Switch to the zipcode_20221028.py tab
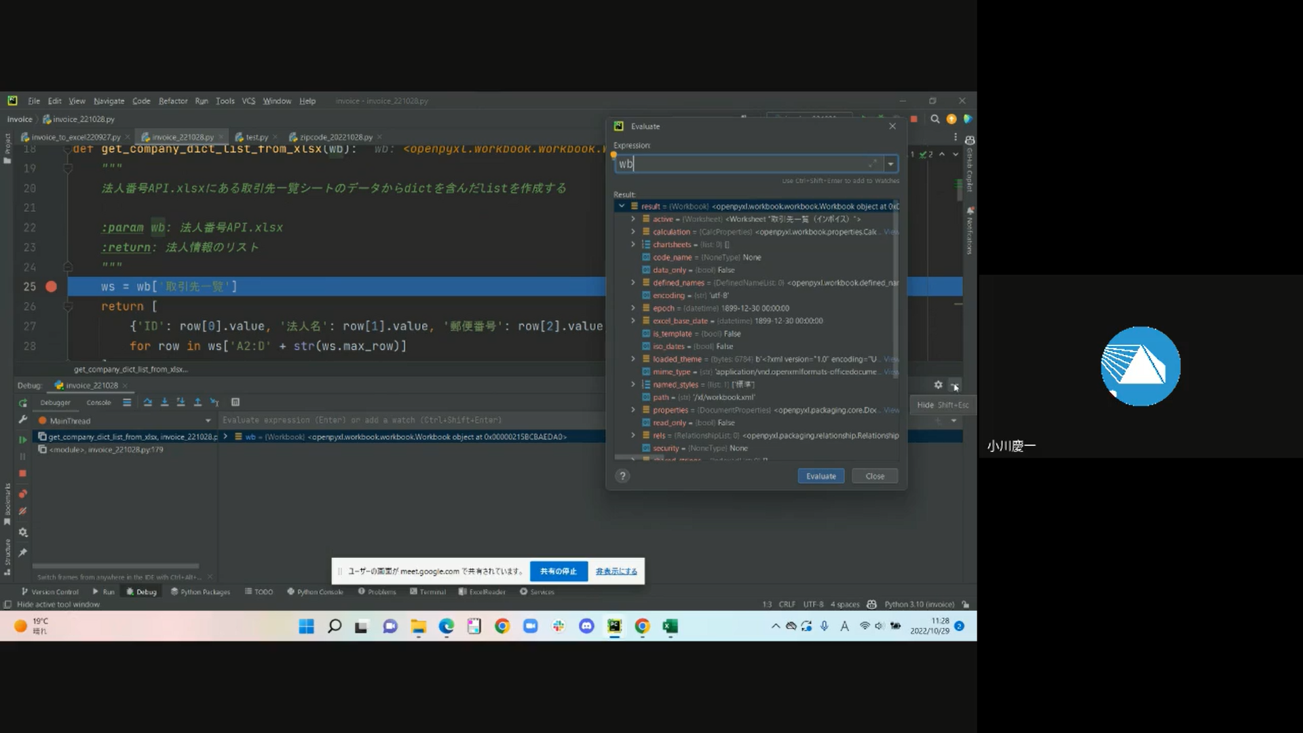1303x733 pixels. coord(335,137)
